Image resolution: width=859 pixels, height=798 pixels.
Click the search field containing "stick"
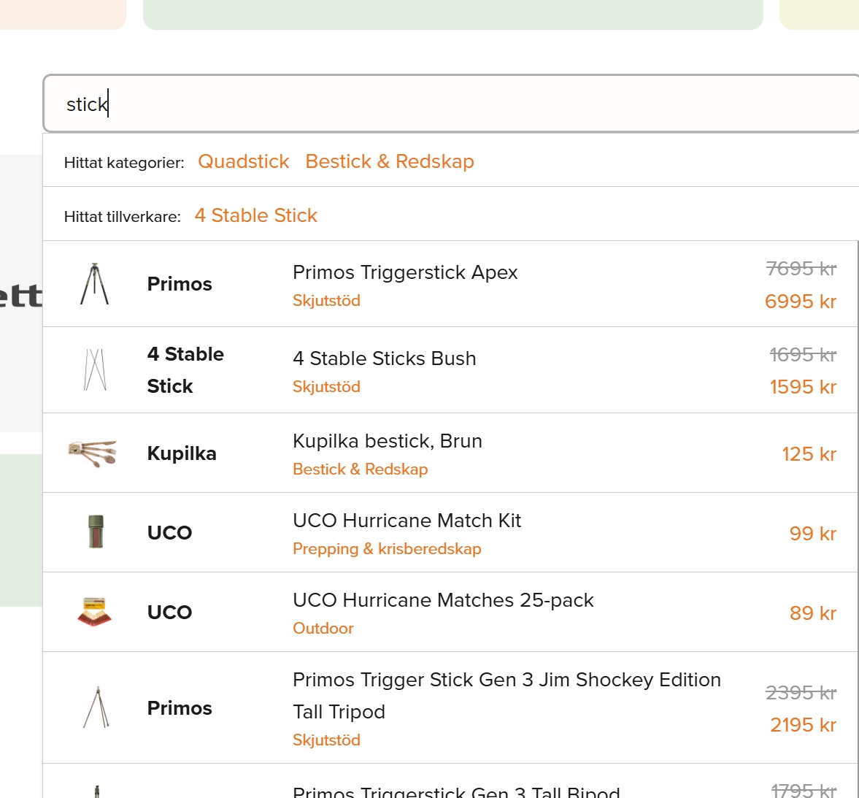tap(438, 104)
